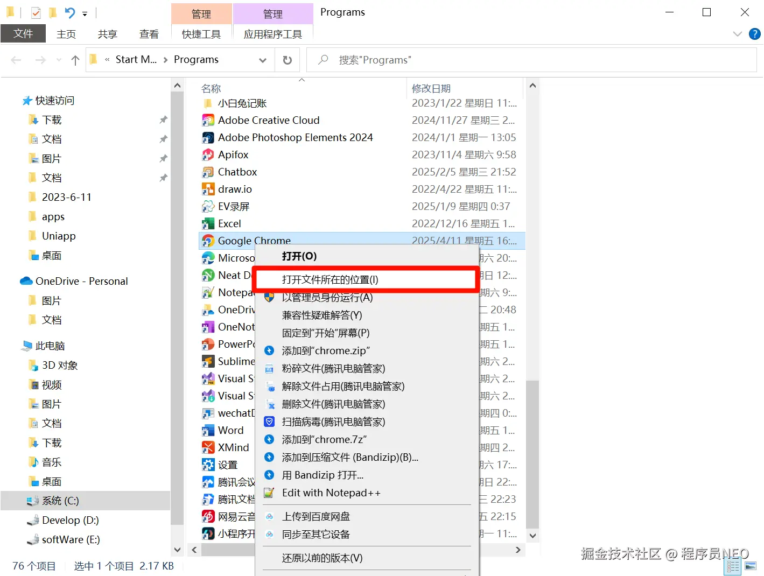Choose 粉碎文件(腾讯电脑管家) menu entry

click(366, 368)
